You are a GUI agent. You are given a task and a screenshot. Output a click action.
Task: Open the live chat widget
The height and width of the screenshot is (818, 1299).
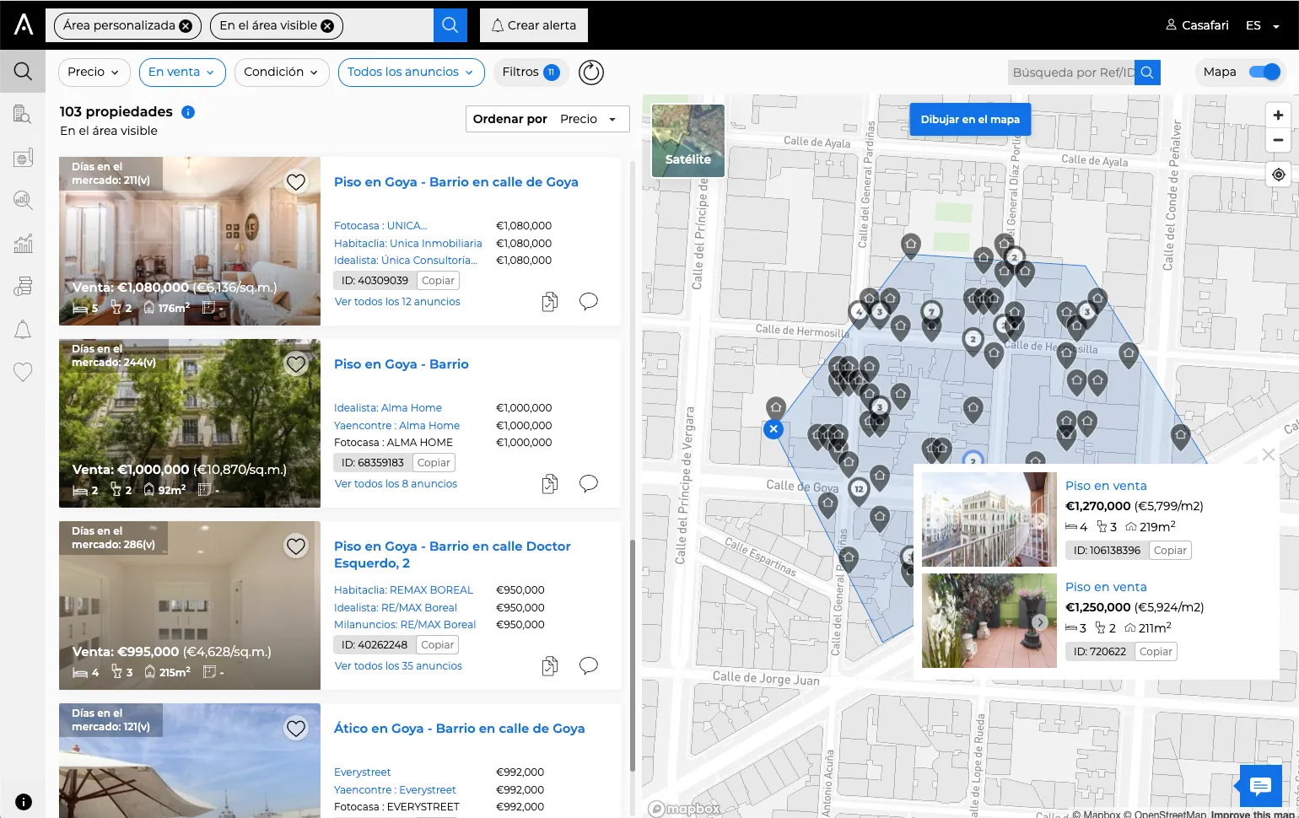click(1261, 786)
